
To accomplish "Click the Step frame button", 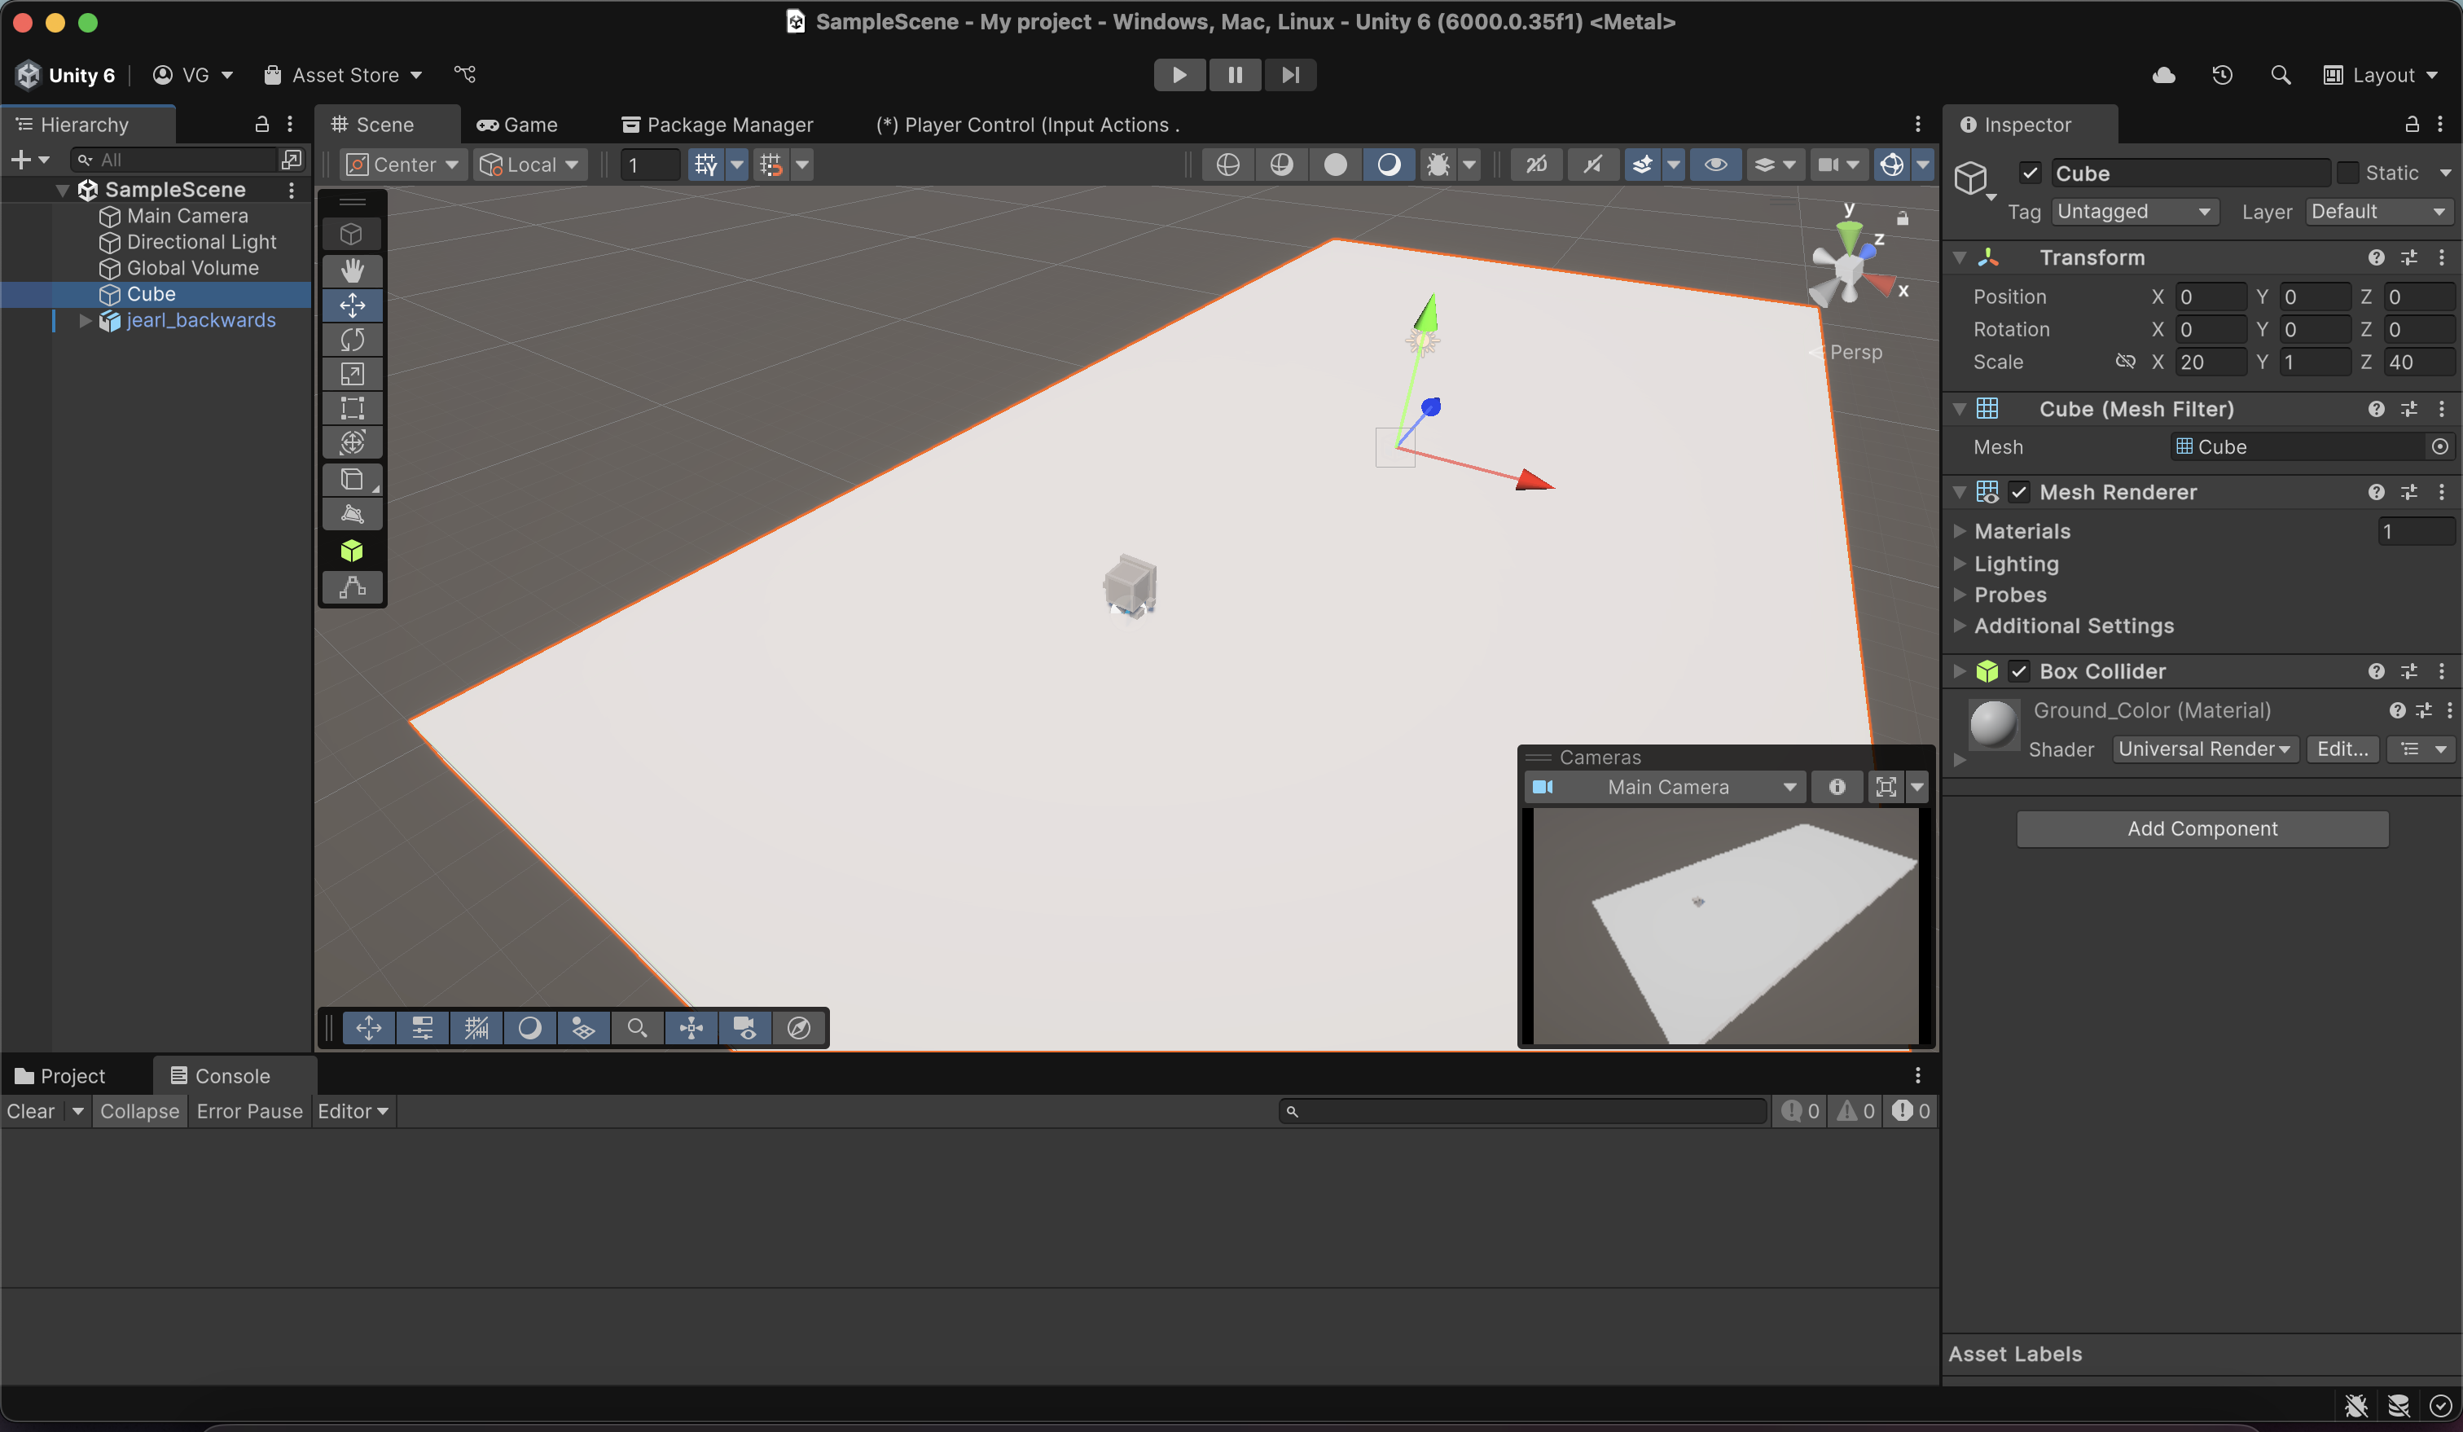I will click(x=1290, y=74).
